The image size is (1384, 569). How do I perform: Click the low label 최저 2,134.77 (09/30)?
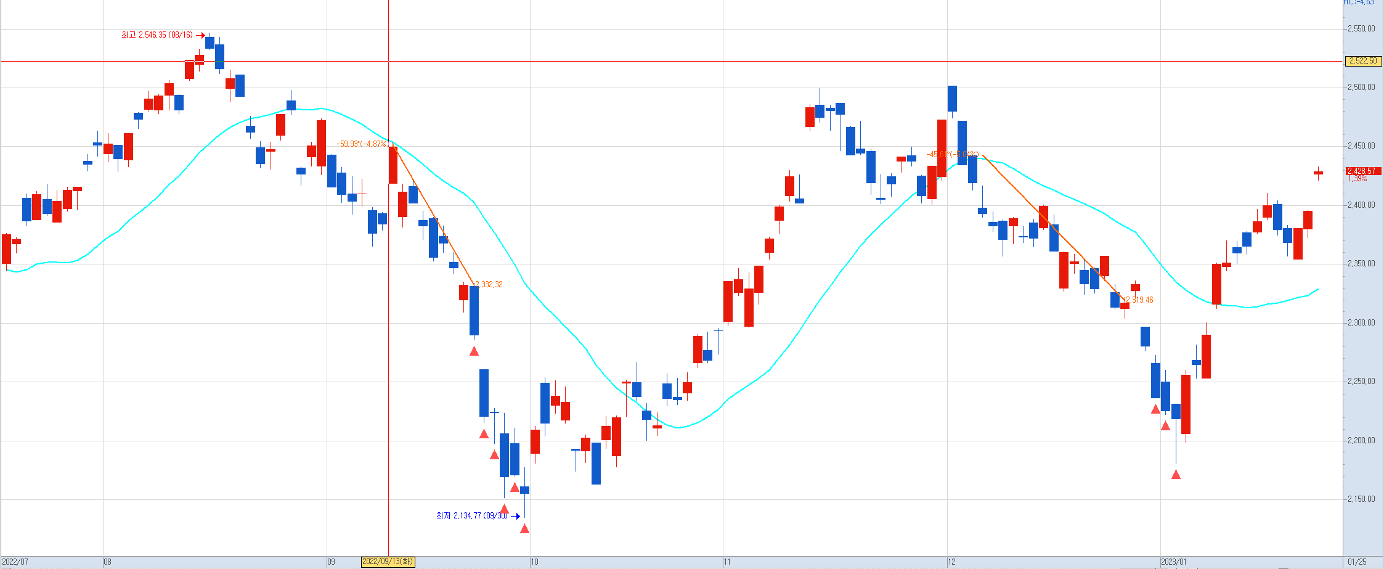[471, 516]
